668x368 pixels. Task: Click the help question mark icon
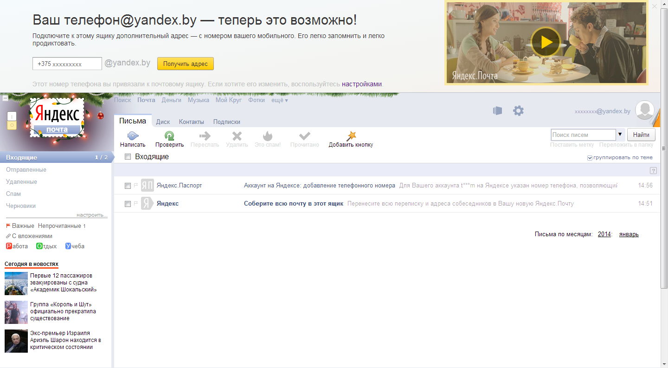[x=653, y=171]
